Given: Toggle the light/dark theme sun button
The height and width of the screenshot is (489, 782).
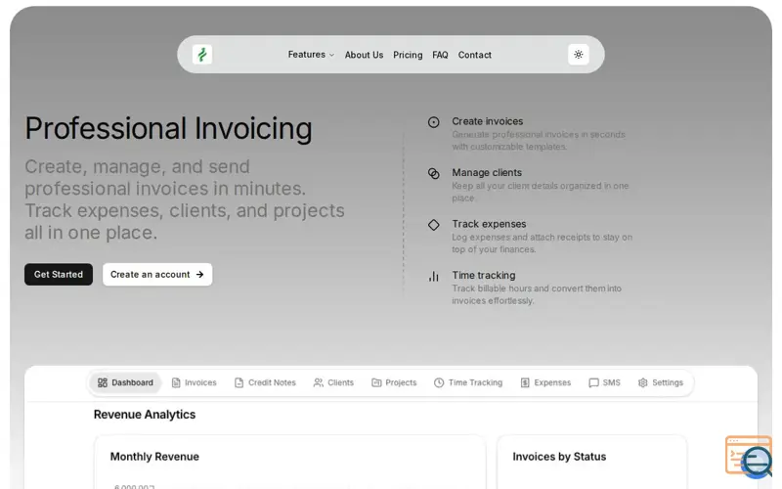Looking at the screenshot, I should 578,55.
